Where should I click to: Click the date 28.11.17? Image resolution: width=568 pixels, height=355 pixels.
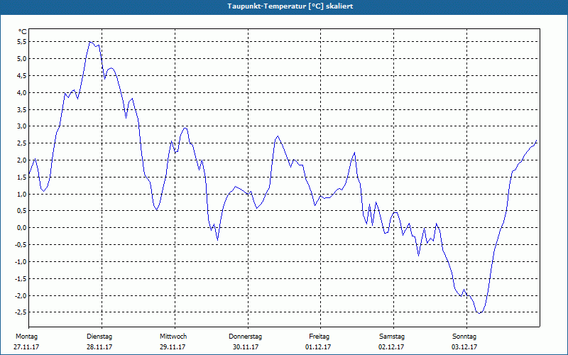(99, 347)
